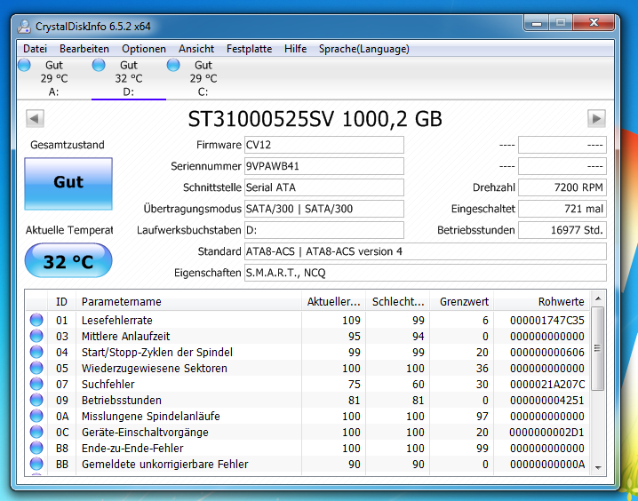The height and width of the screenshot is (501, 638).
Task: Open the Sprache(Language) menu
Action: (363, 49)
